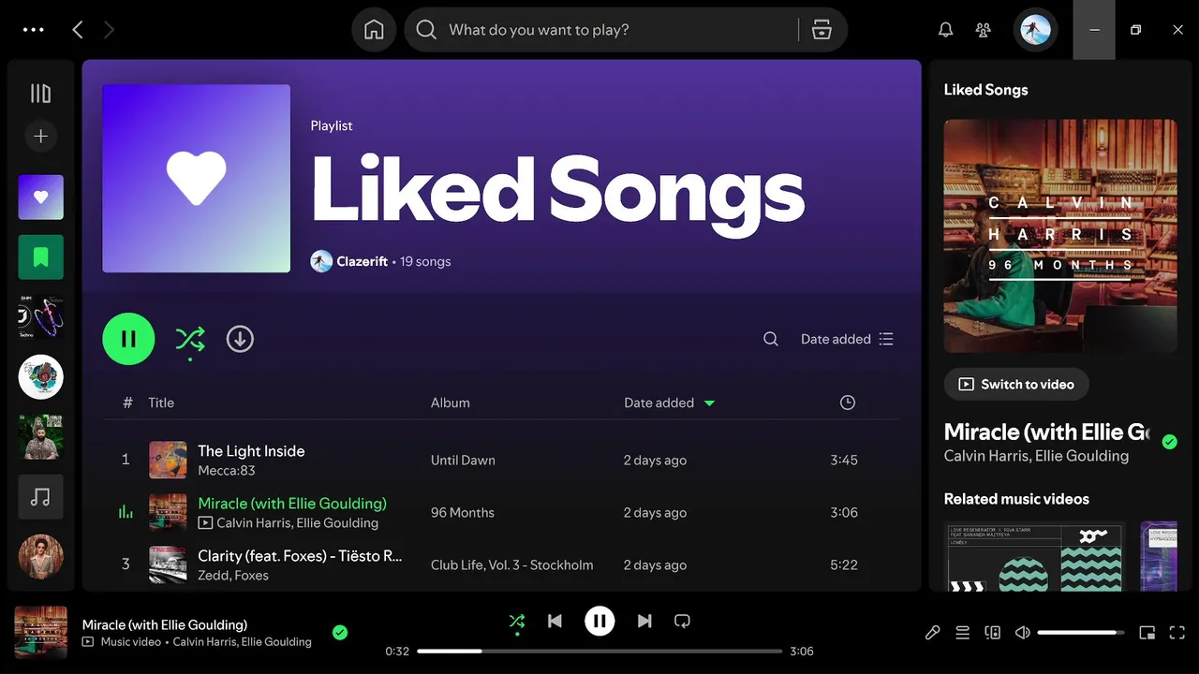Open the lyrics microphone icon

point(933,633)
